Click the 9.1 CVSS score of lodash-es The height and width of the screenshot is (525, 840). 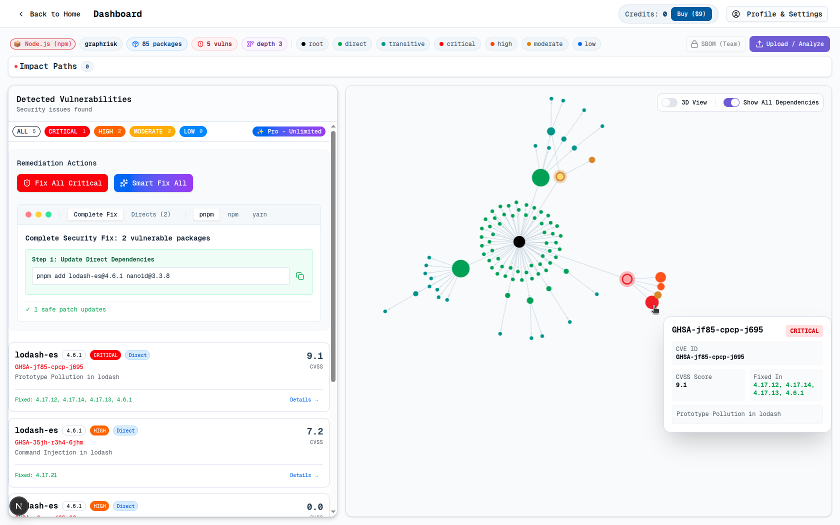click(x=314, y=356)
